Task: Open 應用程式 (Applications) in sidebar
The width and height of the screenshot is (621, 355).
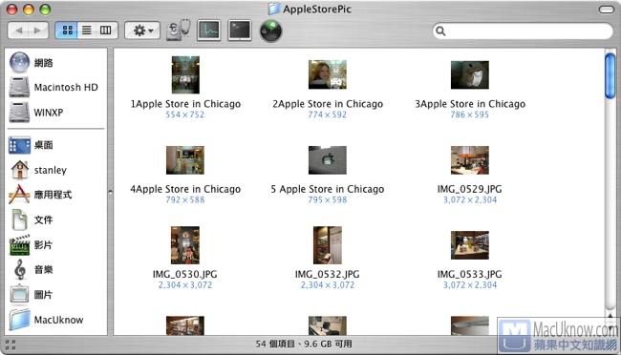Action: click(40, 195)
